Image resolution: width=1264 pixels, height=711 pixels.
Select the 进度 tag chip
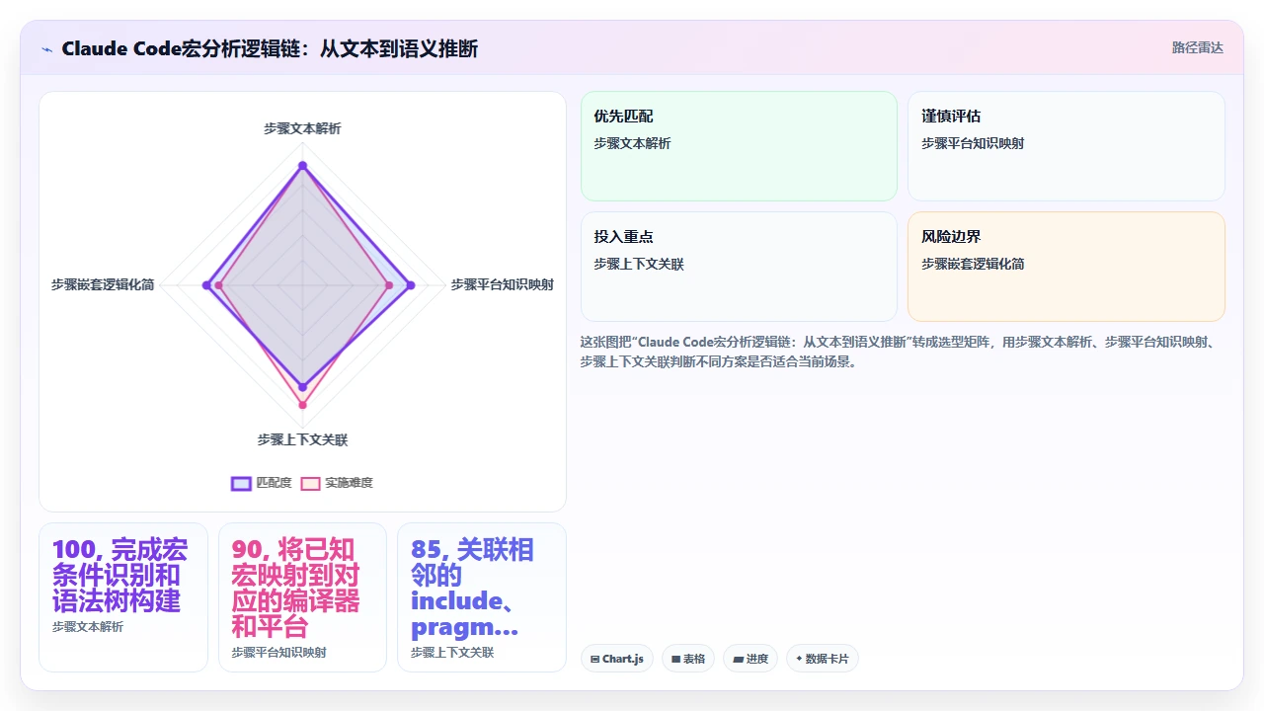point(750,659)
